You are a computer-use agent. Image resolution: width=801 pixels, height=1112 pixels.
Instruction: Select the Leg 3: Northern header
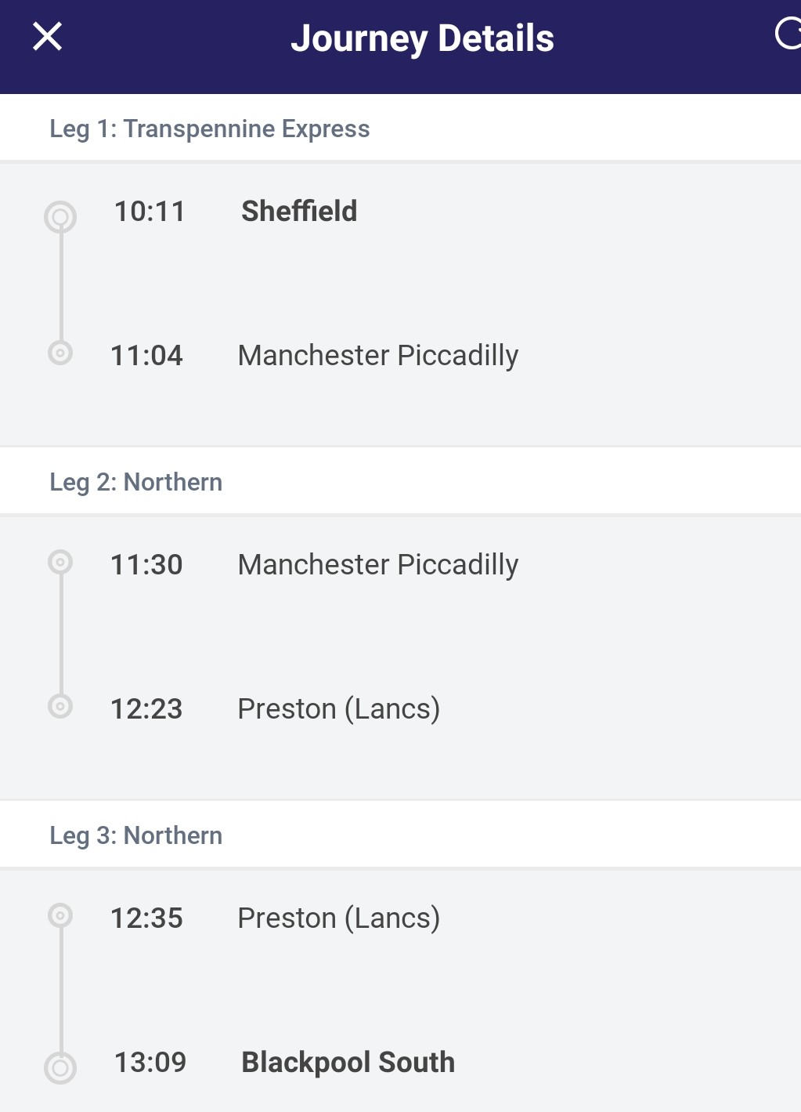tap(135, 835)
